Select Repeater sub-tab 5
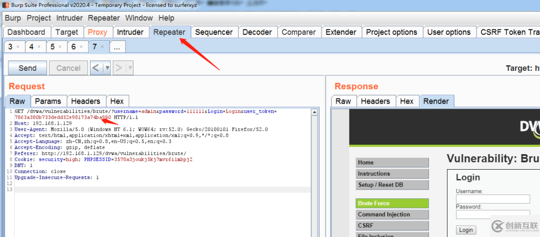 point(52,47)
